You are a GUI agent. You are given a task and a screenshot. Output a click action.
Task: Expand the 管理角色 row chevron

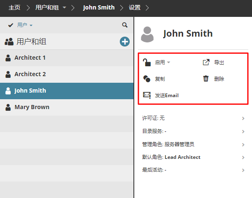pyautogui.click(x=243, y=144)
